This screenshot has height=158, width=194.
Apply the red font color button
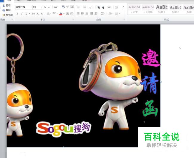61,14
